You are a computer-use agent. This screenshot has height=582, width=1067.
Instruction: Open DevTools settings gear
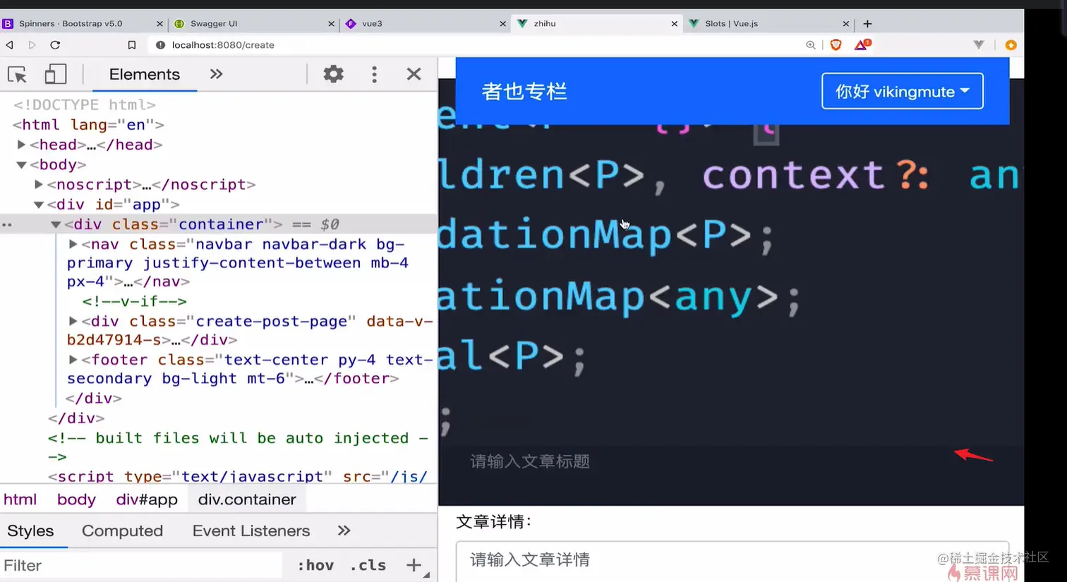point(333,74)
